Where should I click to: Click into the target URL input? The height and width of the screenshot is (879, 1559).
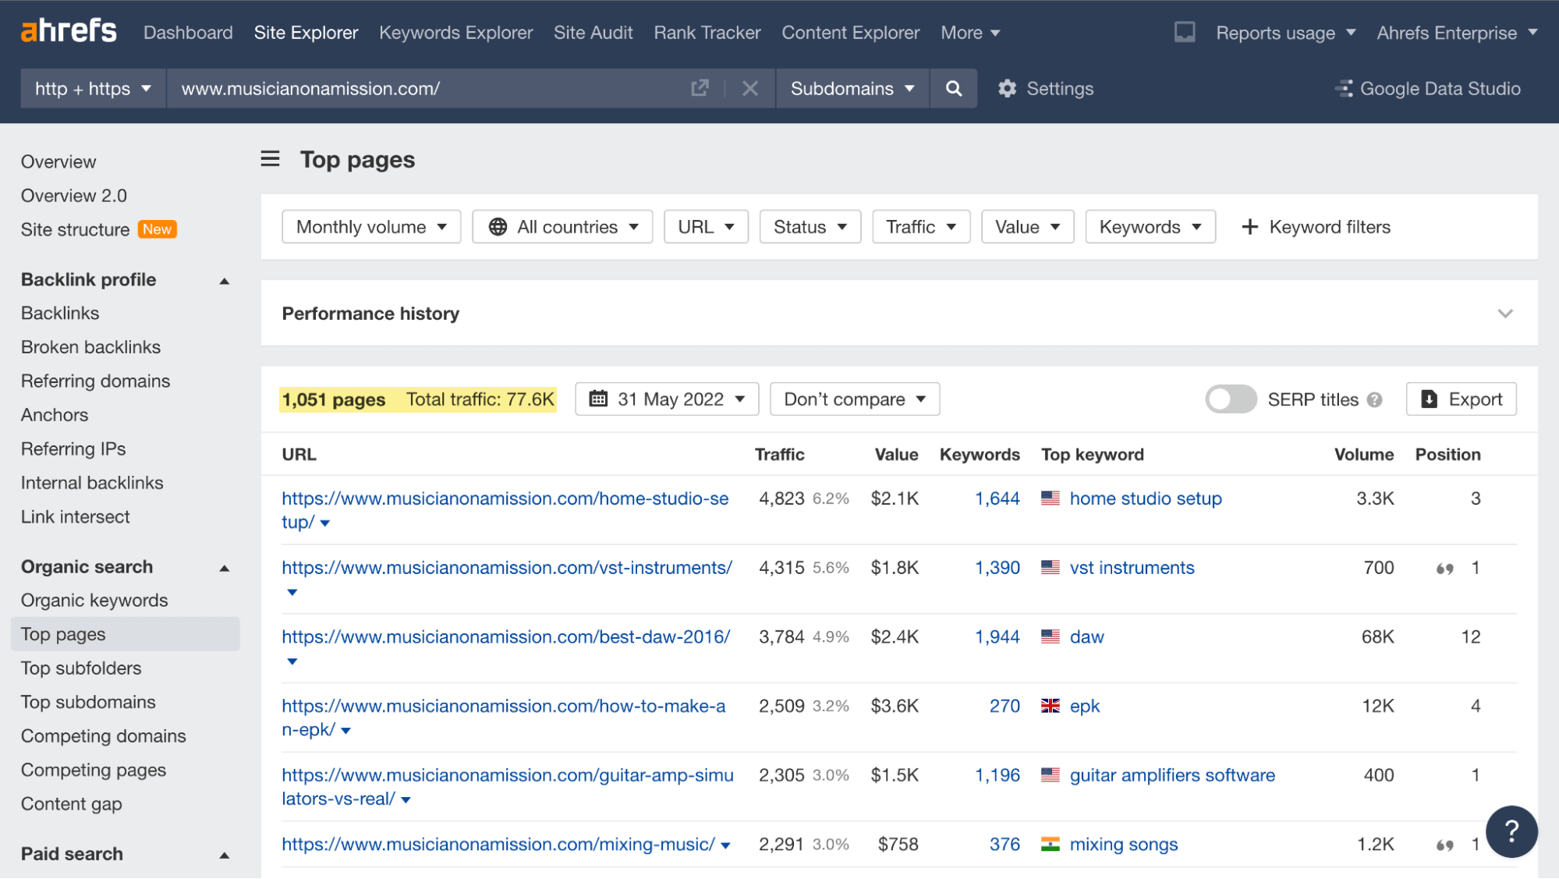coord(429,88)
